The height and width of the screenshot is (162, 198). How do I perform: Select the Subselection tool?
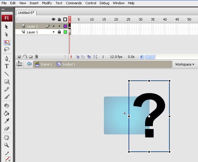point(6,34)
